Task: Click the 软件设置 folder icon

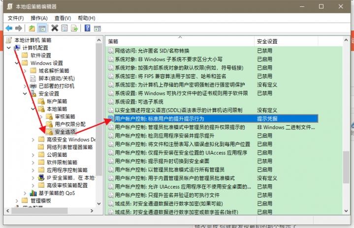Action: click(x=25, y=55)
